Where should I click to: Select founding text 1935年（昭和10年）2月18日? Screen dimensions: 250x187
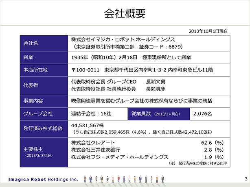[104, 57]
